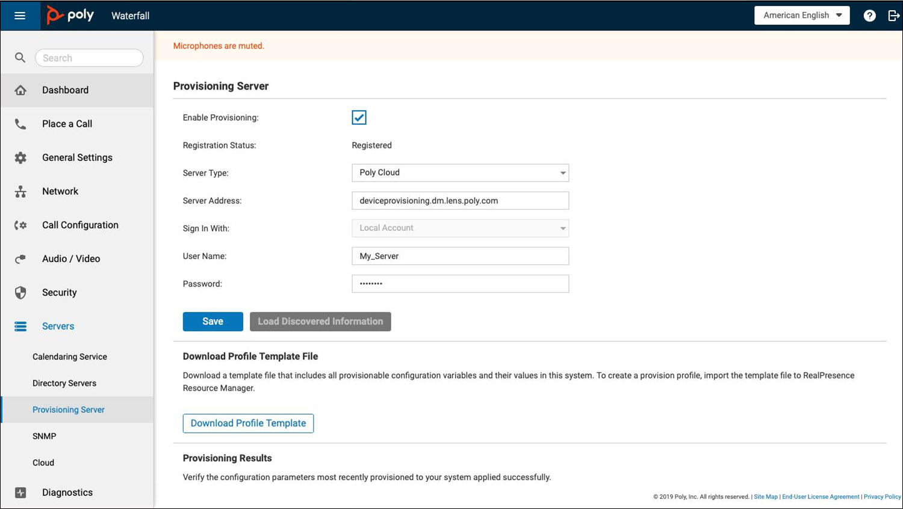Click Download Profile Template
Viewport: 903px width, 509px height.
pyautogui.click(x=248, y=423)
